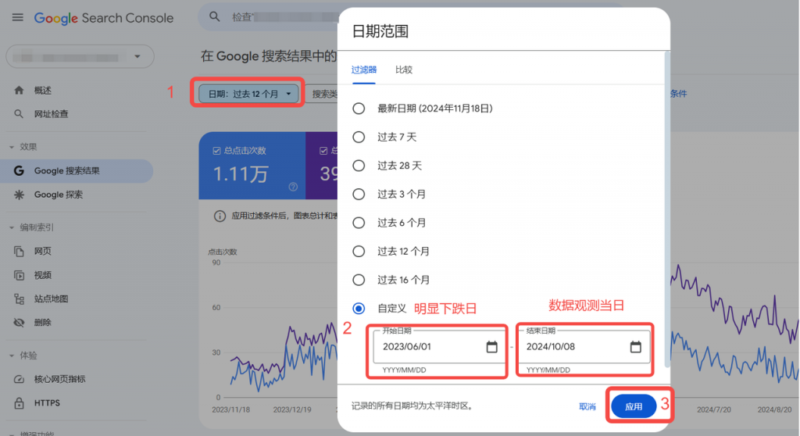The width and height of the screenshot is (800, 436).
Task: Select the 过去 3 个月 radio option
Action: (359, 194)
